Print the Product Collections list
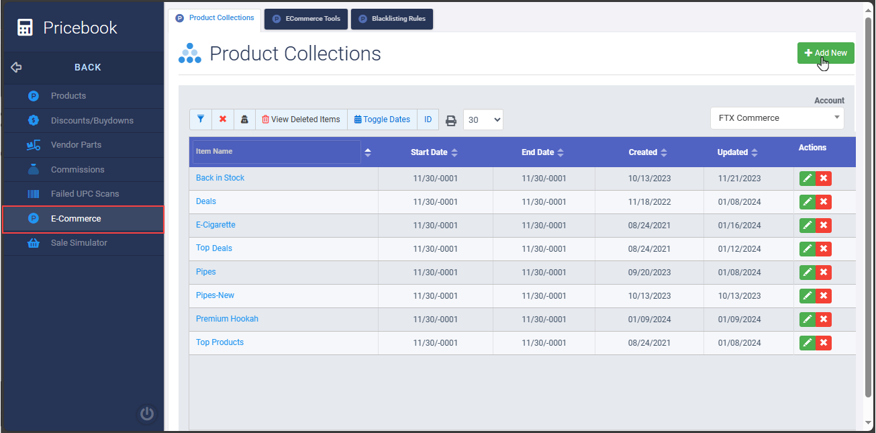Screen dimensions: 876x433 451,120
